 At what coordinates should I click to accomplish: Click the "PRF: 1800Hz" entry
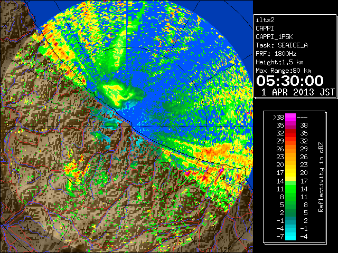276,54
